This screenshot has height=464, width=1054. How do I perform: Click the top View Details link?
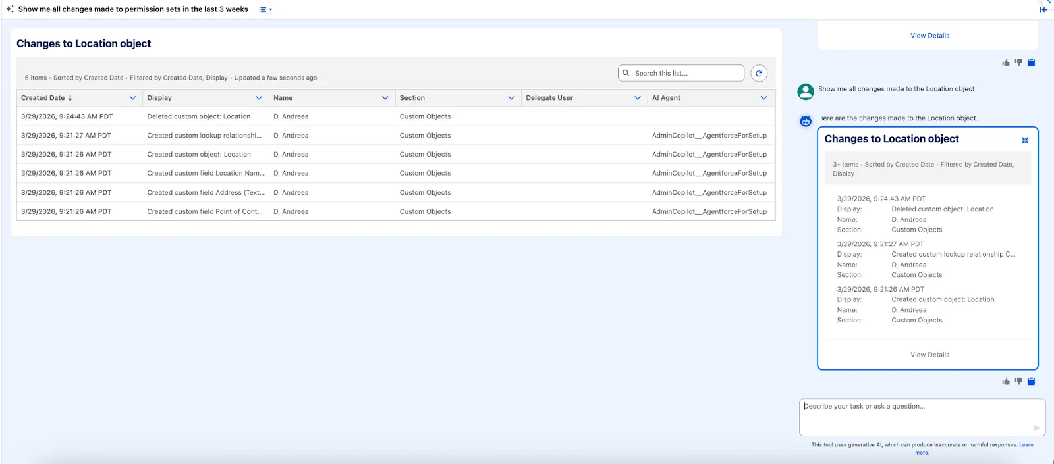click(x=929, y=36)
